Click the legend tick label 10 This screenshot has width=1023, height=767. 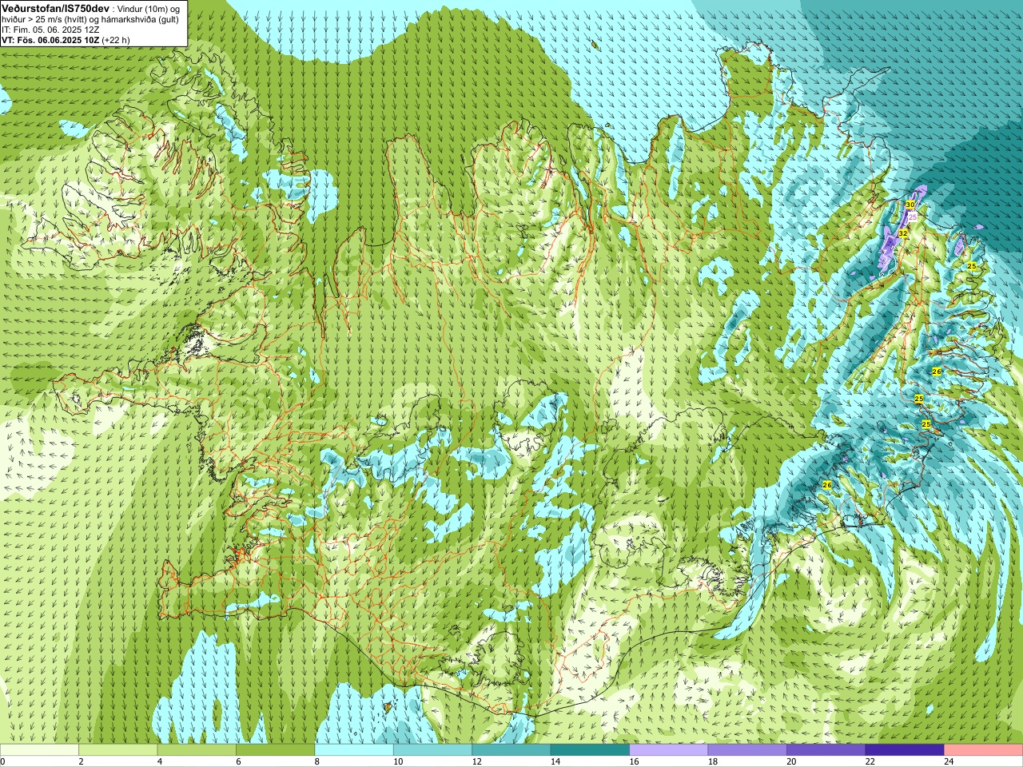pos(397,761)
